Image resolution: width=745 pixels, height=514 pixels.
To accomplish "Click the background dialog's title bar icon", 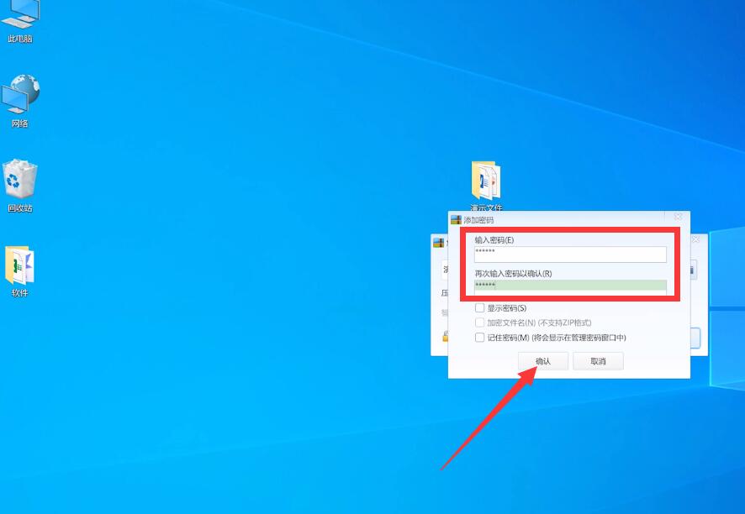I will [x=438, y=243].
